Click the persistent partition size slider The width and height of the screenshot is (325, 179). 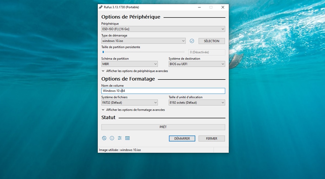[x=143, y=52]
